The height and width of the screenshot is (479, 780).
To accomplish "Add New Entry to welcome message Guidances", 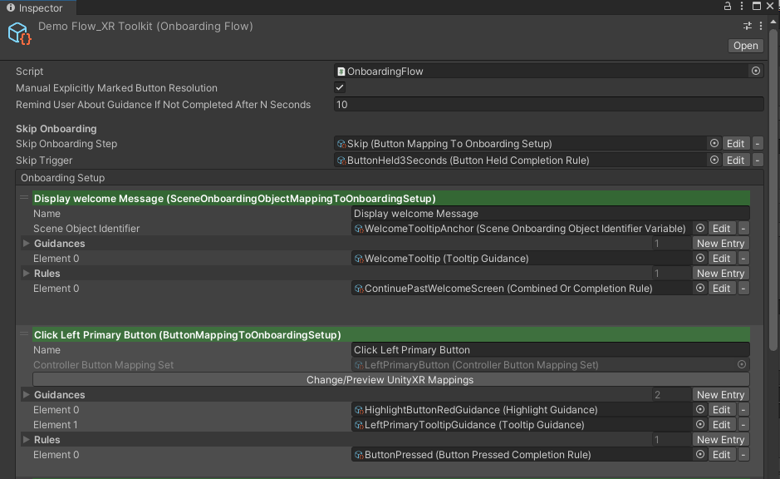I will click(720, 244).
